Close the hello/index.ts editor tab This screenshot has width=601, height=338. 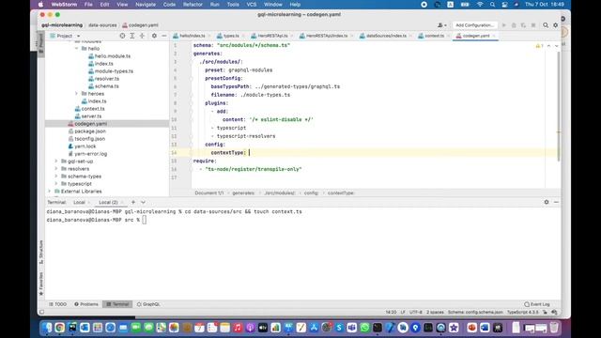click(208, 36)
